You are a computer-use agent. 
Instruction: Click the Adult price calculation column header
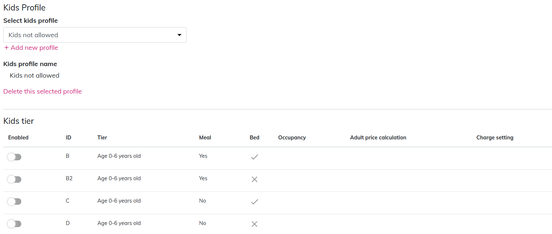[378, 138]
